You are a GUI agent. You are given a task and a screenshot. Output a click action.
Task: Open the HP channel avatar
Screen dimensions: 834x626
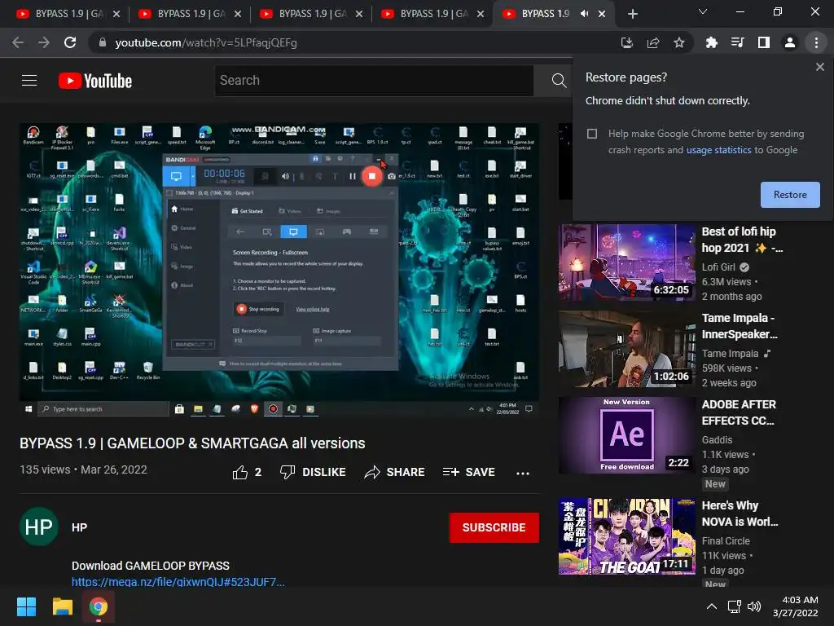pyautogui.click(x=39, y=527)
